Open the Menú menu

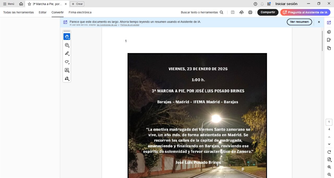point(9,4)
